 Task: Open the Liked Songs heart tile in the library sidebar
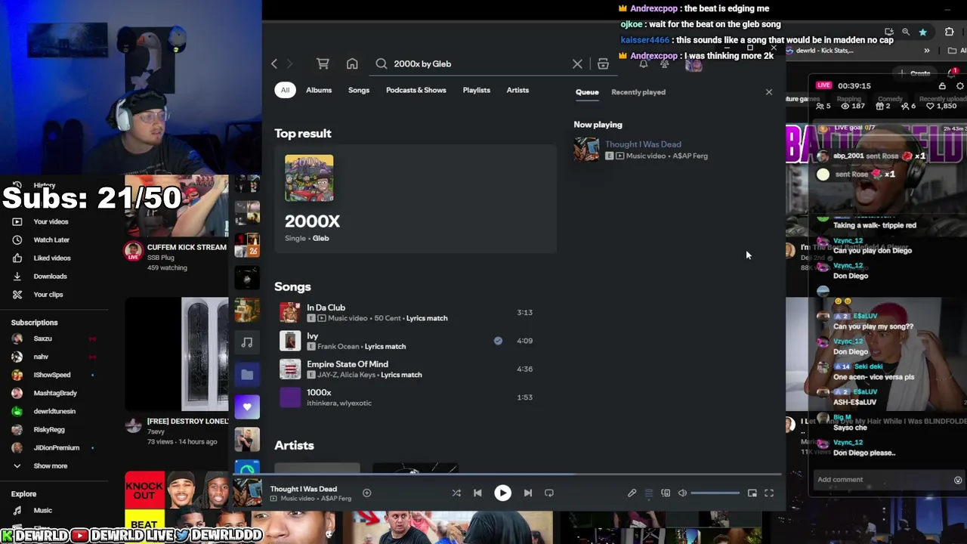pos(247,407)
